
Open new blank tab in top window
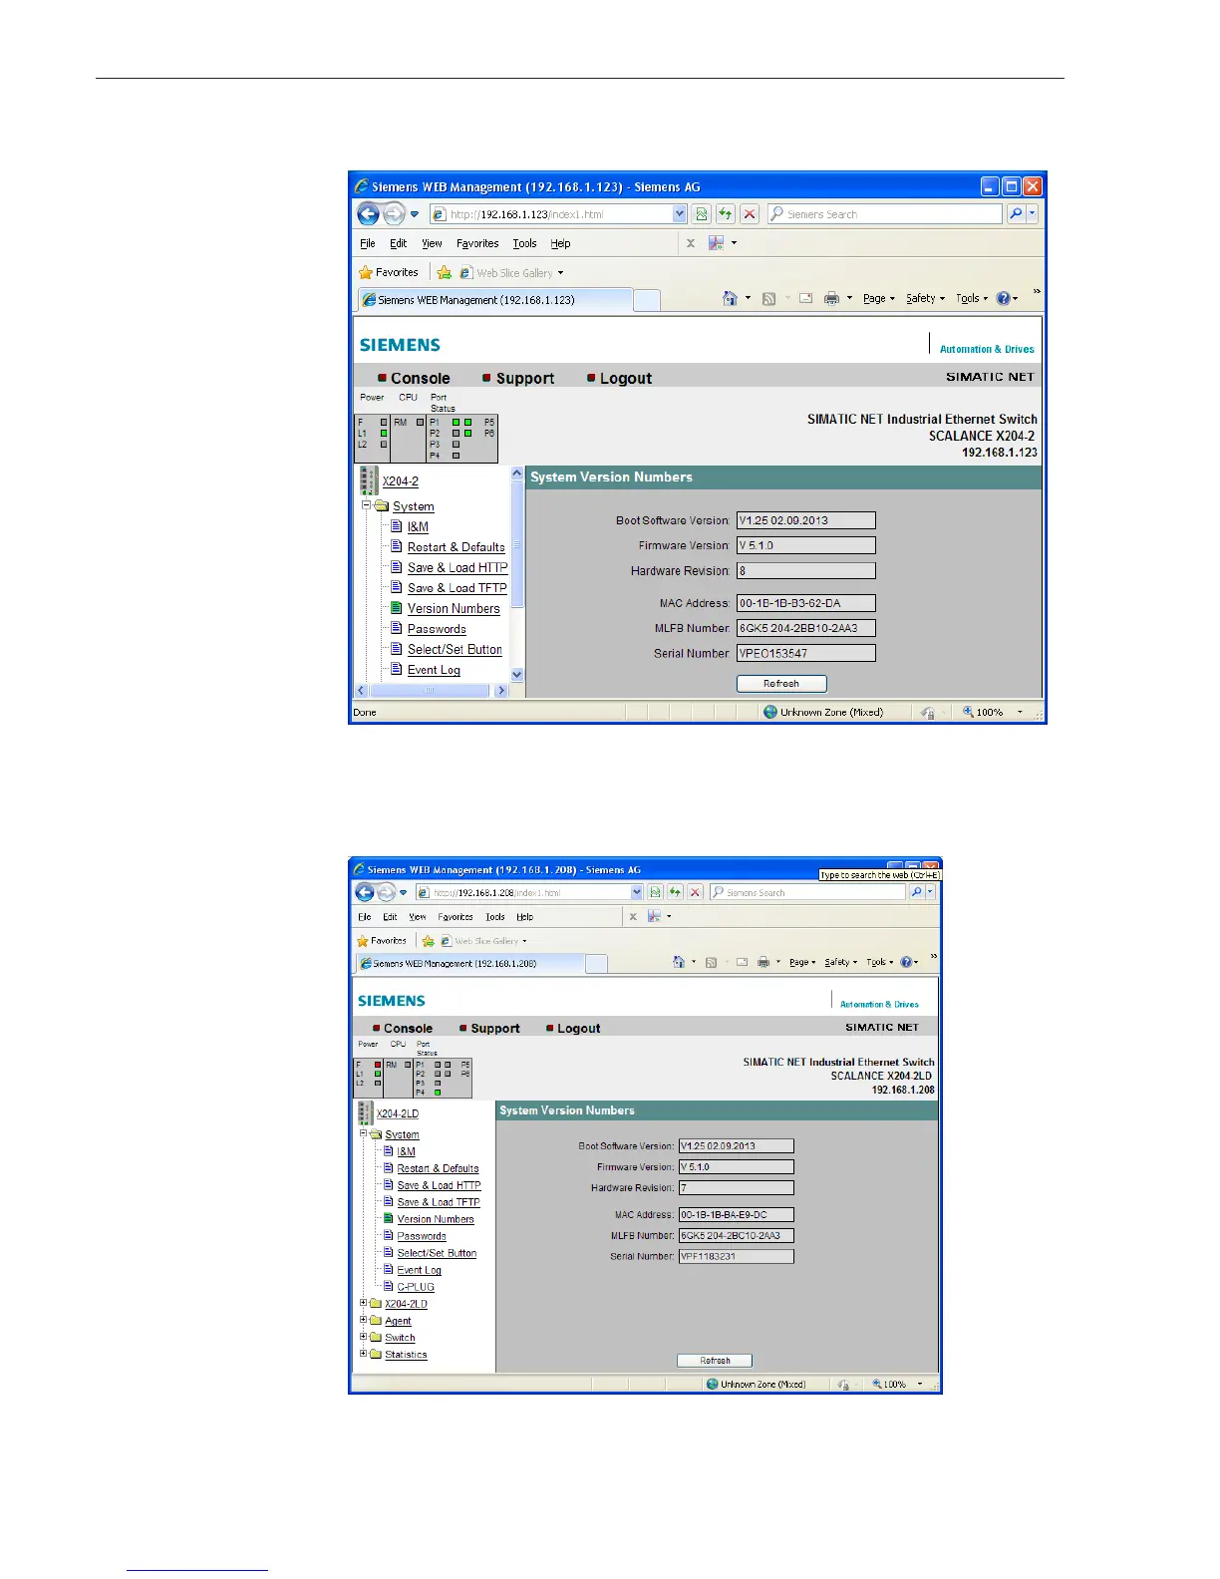click(647, 300)
